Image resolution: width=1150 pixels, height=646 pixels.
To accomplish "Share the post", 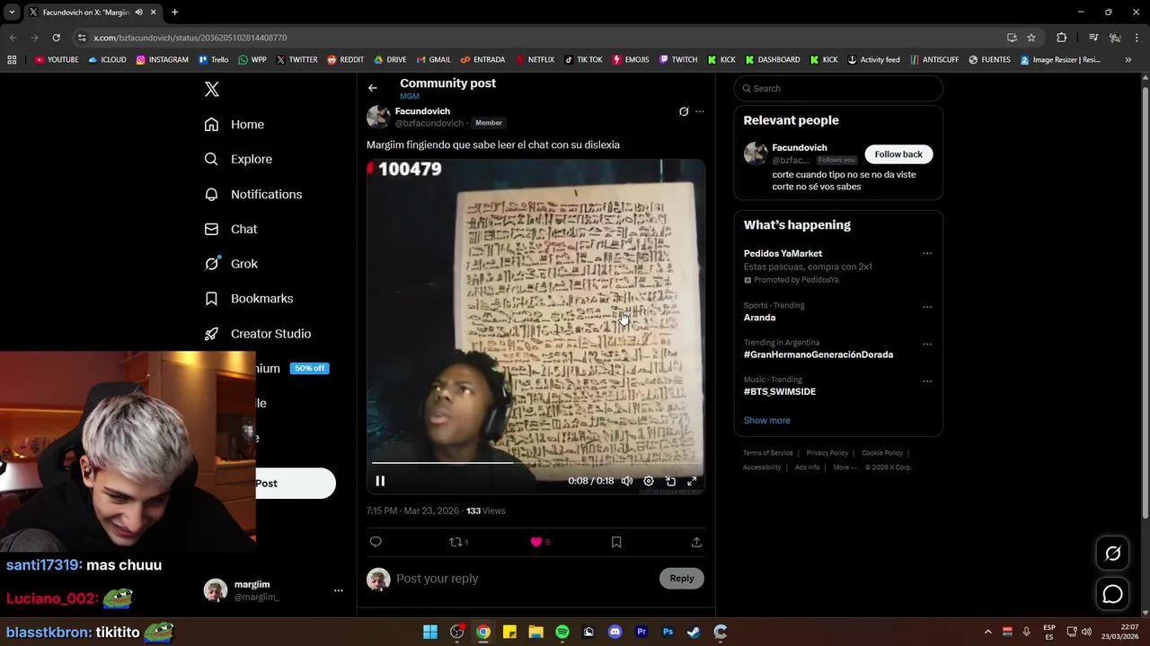I will 696,542.
